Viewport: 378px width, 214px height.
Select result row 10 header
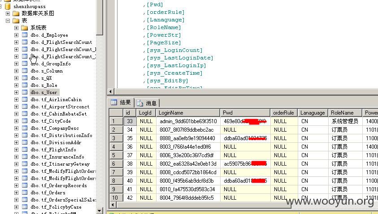pos(117,198)
